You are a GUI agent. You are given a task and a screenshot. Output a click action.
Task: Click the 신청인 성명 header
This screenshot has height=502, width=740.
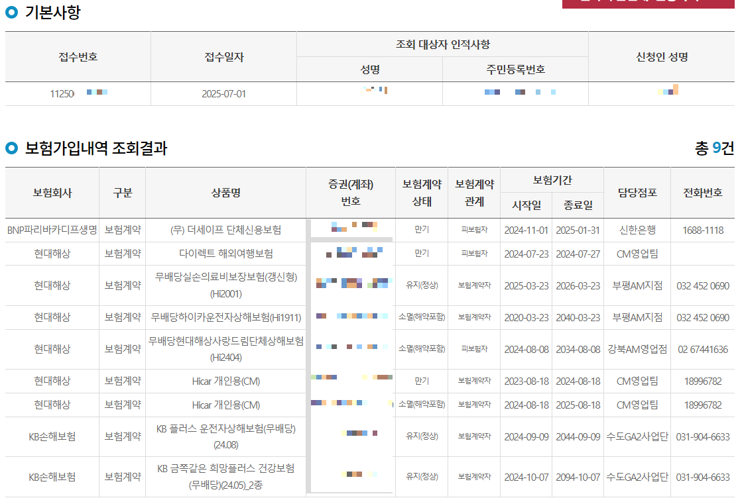pyautogui.click(x=662, y=57)
